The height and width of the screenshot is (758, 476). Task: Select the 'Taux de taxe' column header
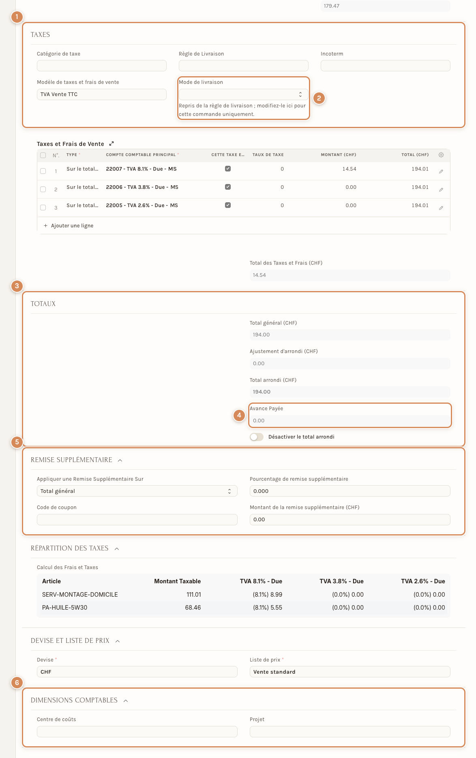[268, 155]
